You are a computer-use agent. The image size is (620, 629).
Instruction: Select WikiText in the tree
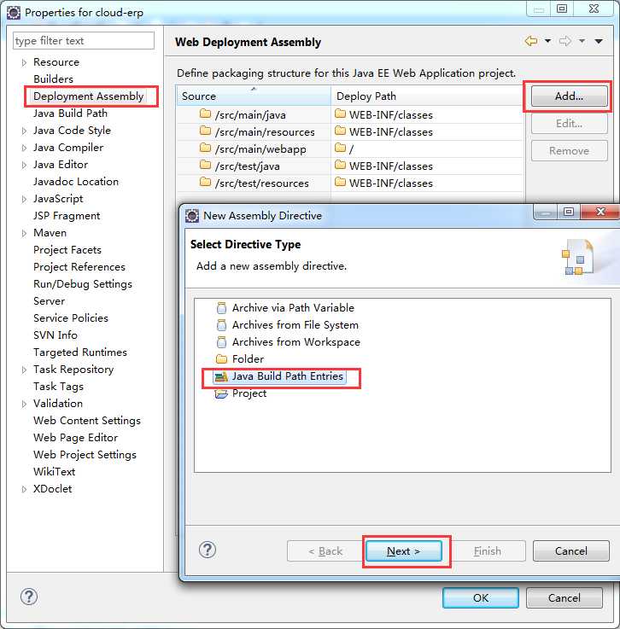click(54, 472)
